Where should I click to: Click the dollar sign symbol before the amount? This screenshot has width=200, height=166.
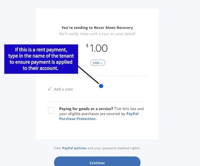87,45
